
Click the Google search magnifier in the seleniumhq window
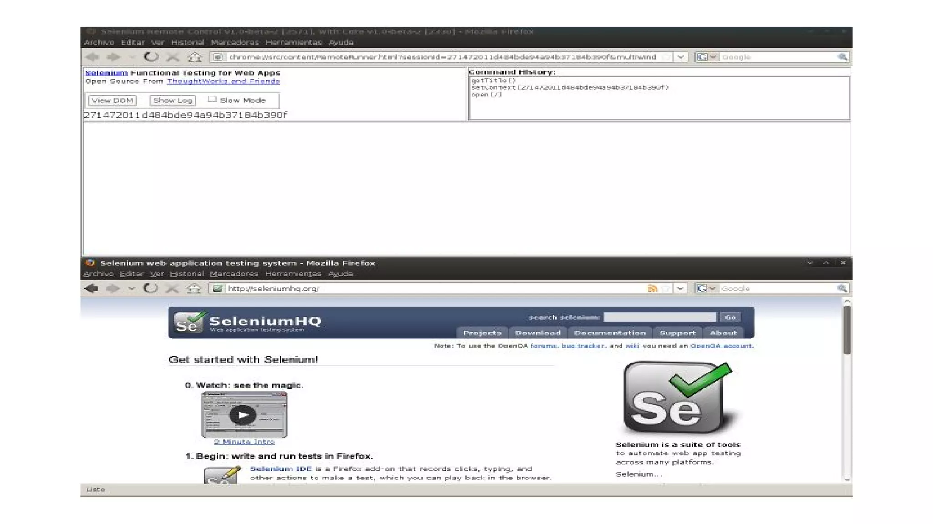tap(842, 288)
